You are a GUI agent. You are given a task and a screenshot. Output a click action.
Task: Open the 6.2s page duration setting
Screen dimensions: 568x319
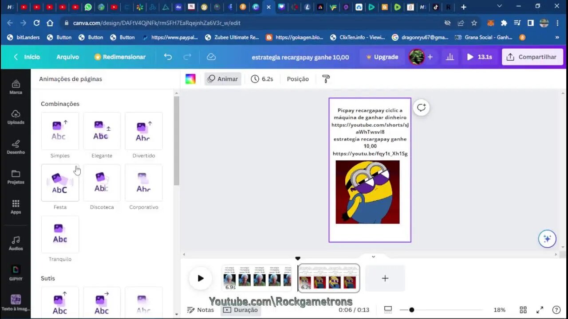click(262, 79)
